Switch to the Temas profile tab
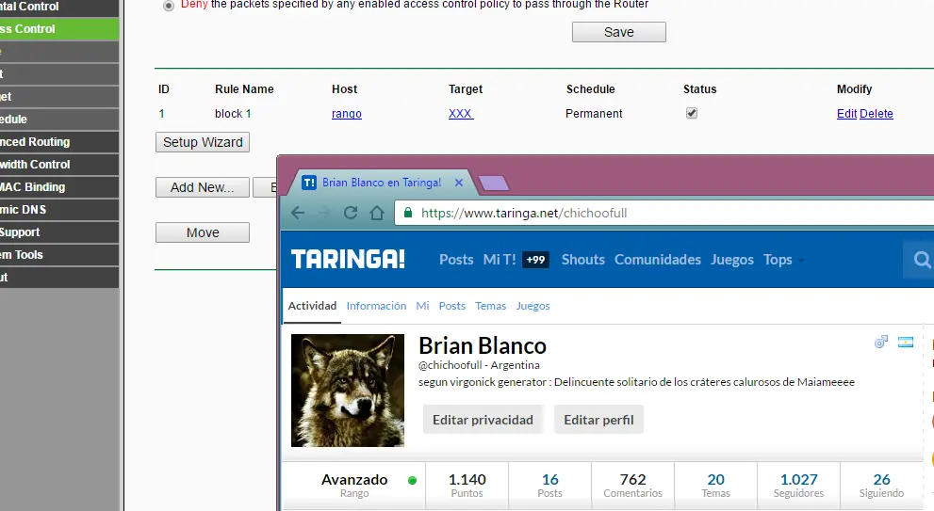Viewport: 934px width, 511px height. [x=491, y=306]
